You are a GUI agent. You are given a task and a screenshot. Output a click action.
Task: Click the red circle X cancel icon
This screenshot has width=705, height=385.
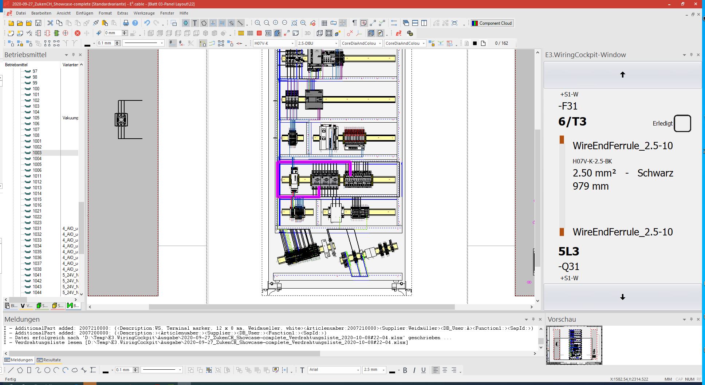[x=78, y=33]
